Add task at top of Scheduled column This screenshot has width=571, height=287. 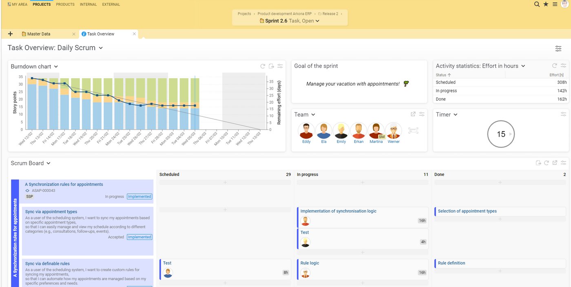coord(225,182)
